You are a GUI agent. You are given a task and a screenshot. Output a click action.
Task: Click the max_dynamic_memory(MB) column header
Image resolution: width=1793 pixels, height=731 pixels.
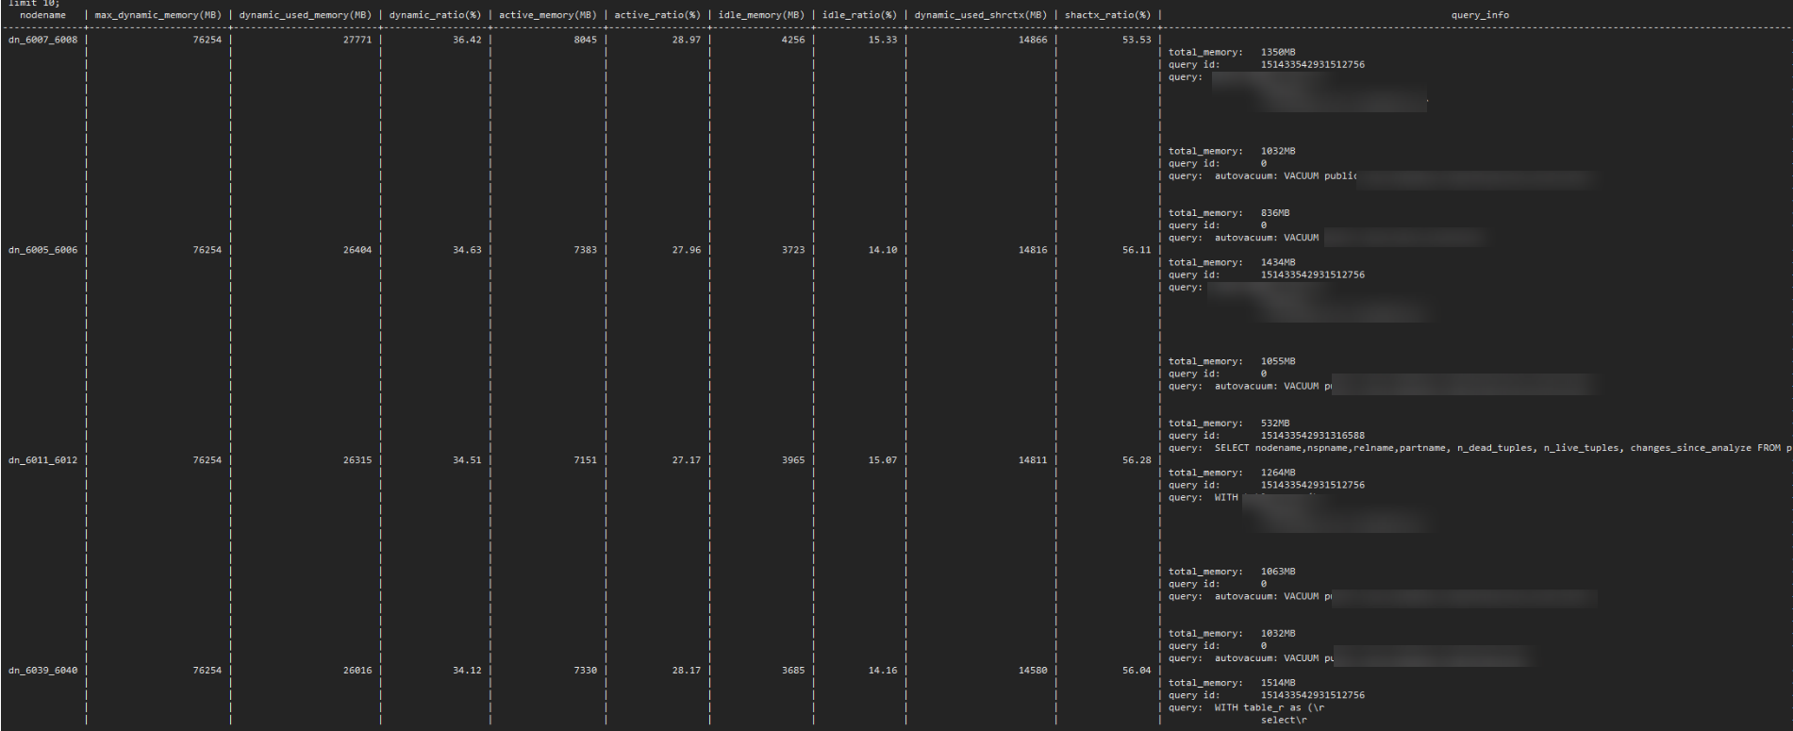(158, 15)
